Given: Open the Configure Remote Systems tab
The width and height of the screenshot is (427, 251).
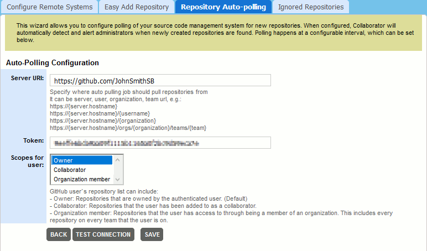Looking at the screenshot, I should point(50,7).
